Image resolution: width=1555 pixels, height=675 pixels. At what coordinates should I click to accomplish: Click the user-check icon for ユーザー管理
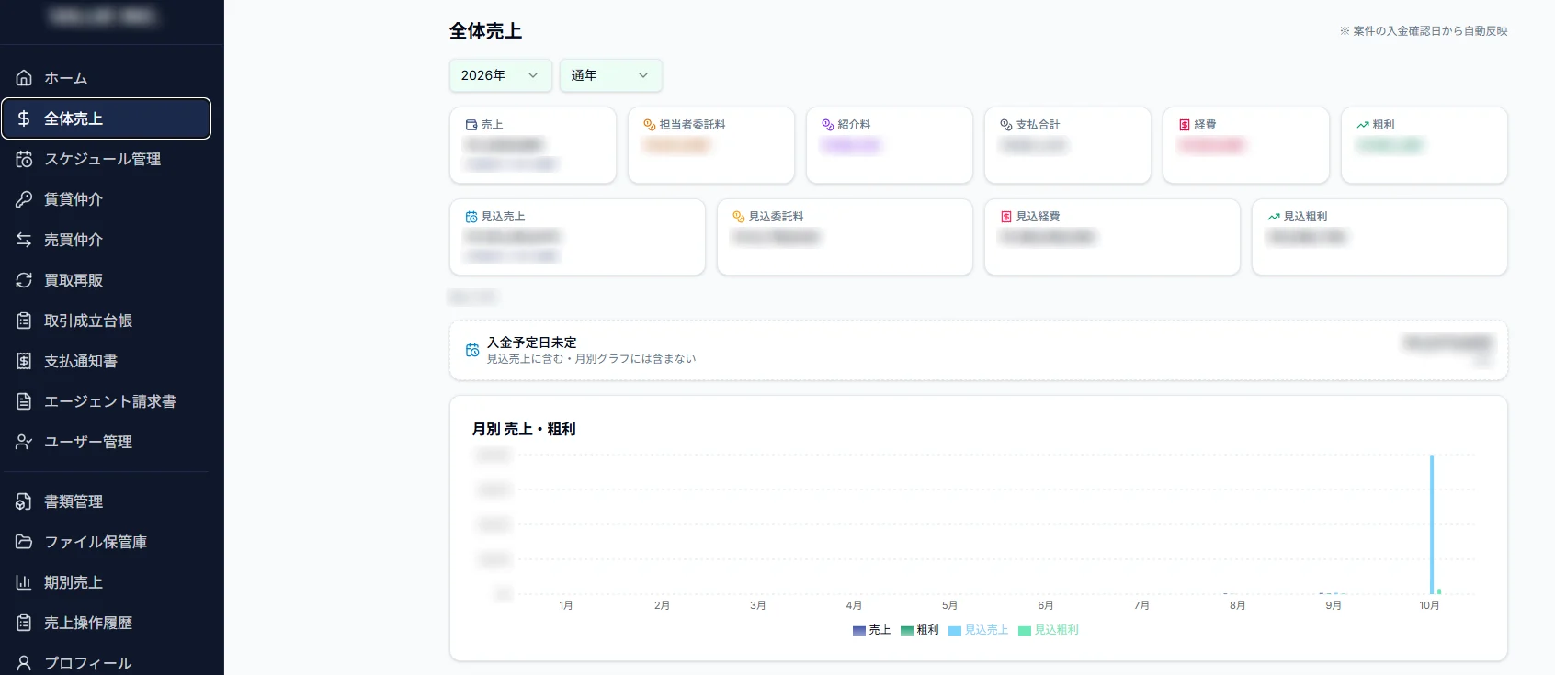[24, 442]
